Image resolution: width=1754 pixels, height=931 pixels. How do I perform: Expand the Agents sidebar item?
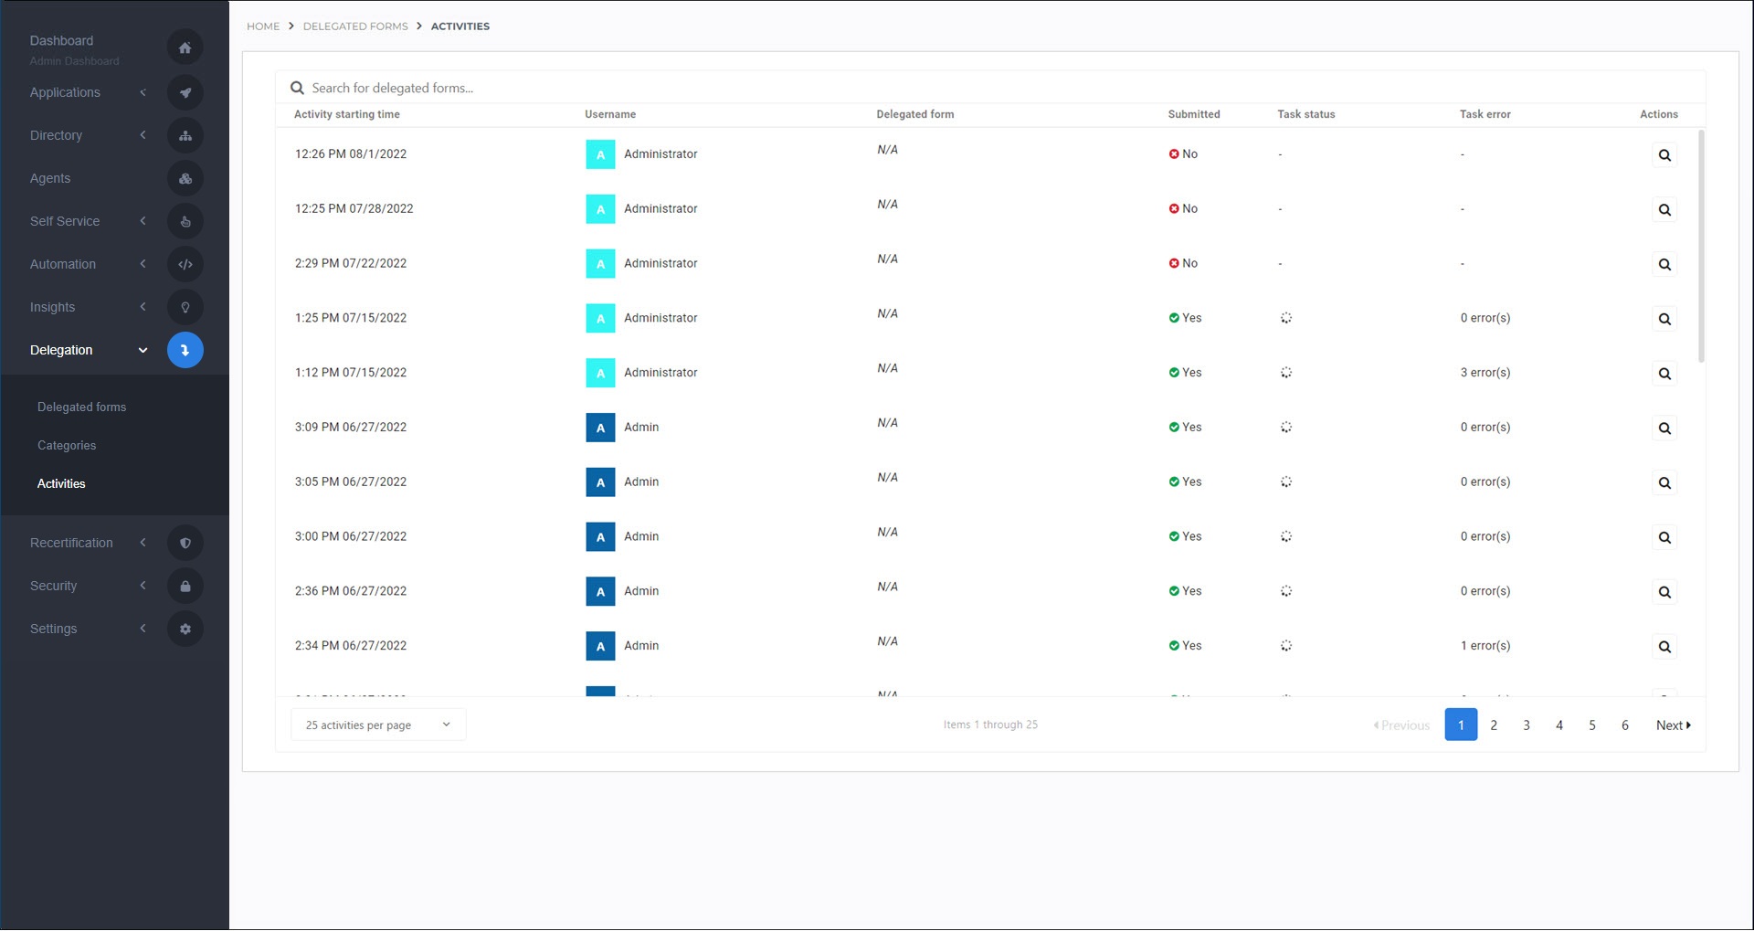tap(50, 178)
